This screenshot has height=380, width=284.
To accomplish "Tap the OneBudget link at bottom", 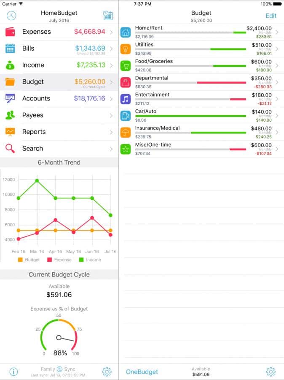I will pos(142,372).
